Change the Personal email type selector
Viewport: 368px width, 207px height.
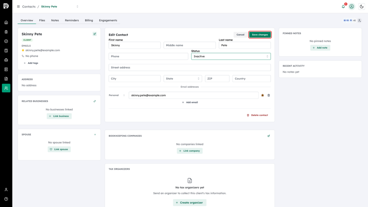[x=117, y=95]
